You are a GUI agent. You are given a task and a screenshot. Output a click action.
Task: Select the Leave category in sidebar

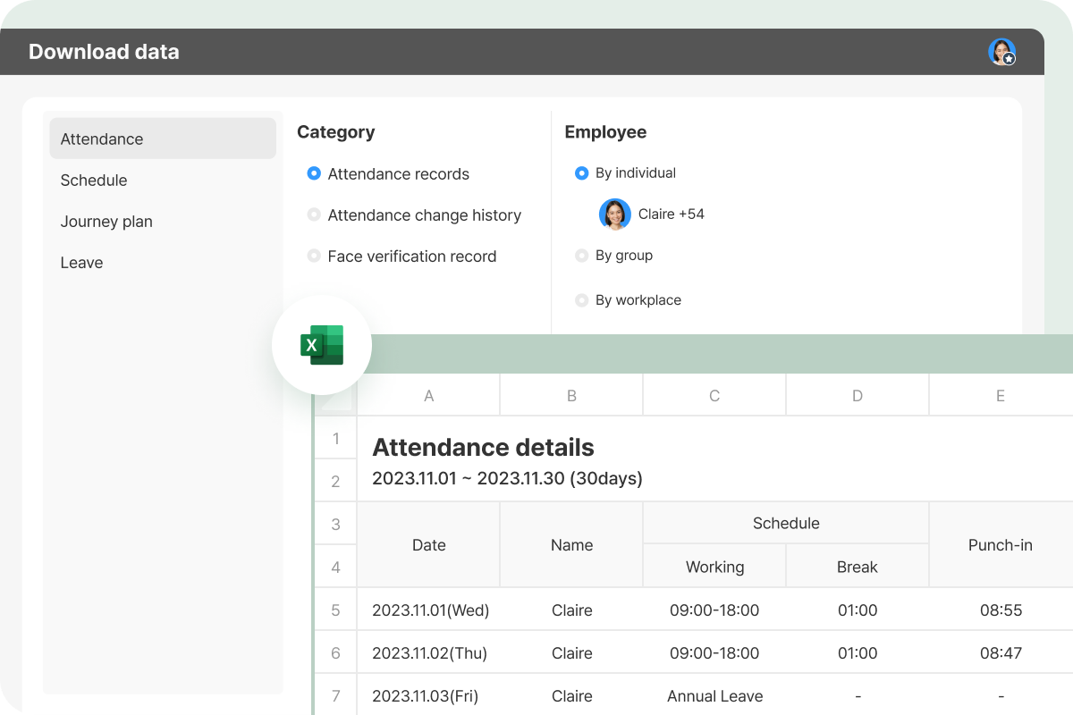81,262
